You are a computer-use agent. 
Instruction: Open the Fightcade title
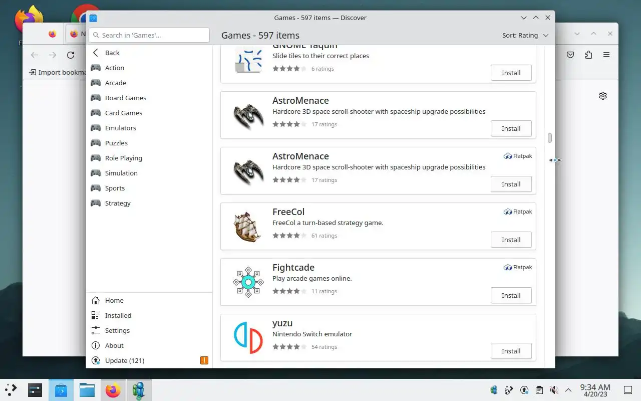coord(293,267)
